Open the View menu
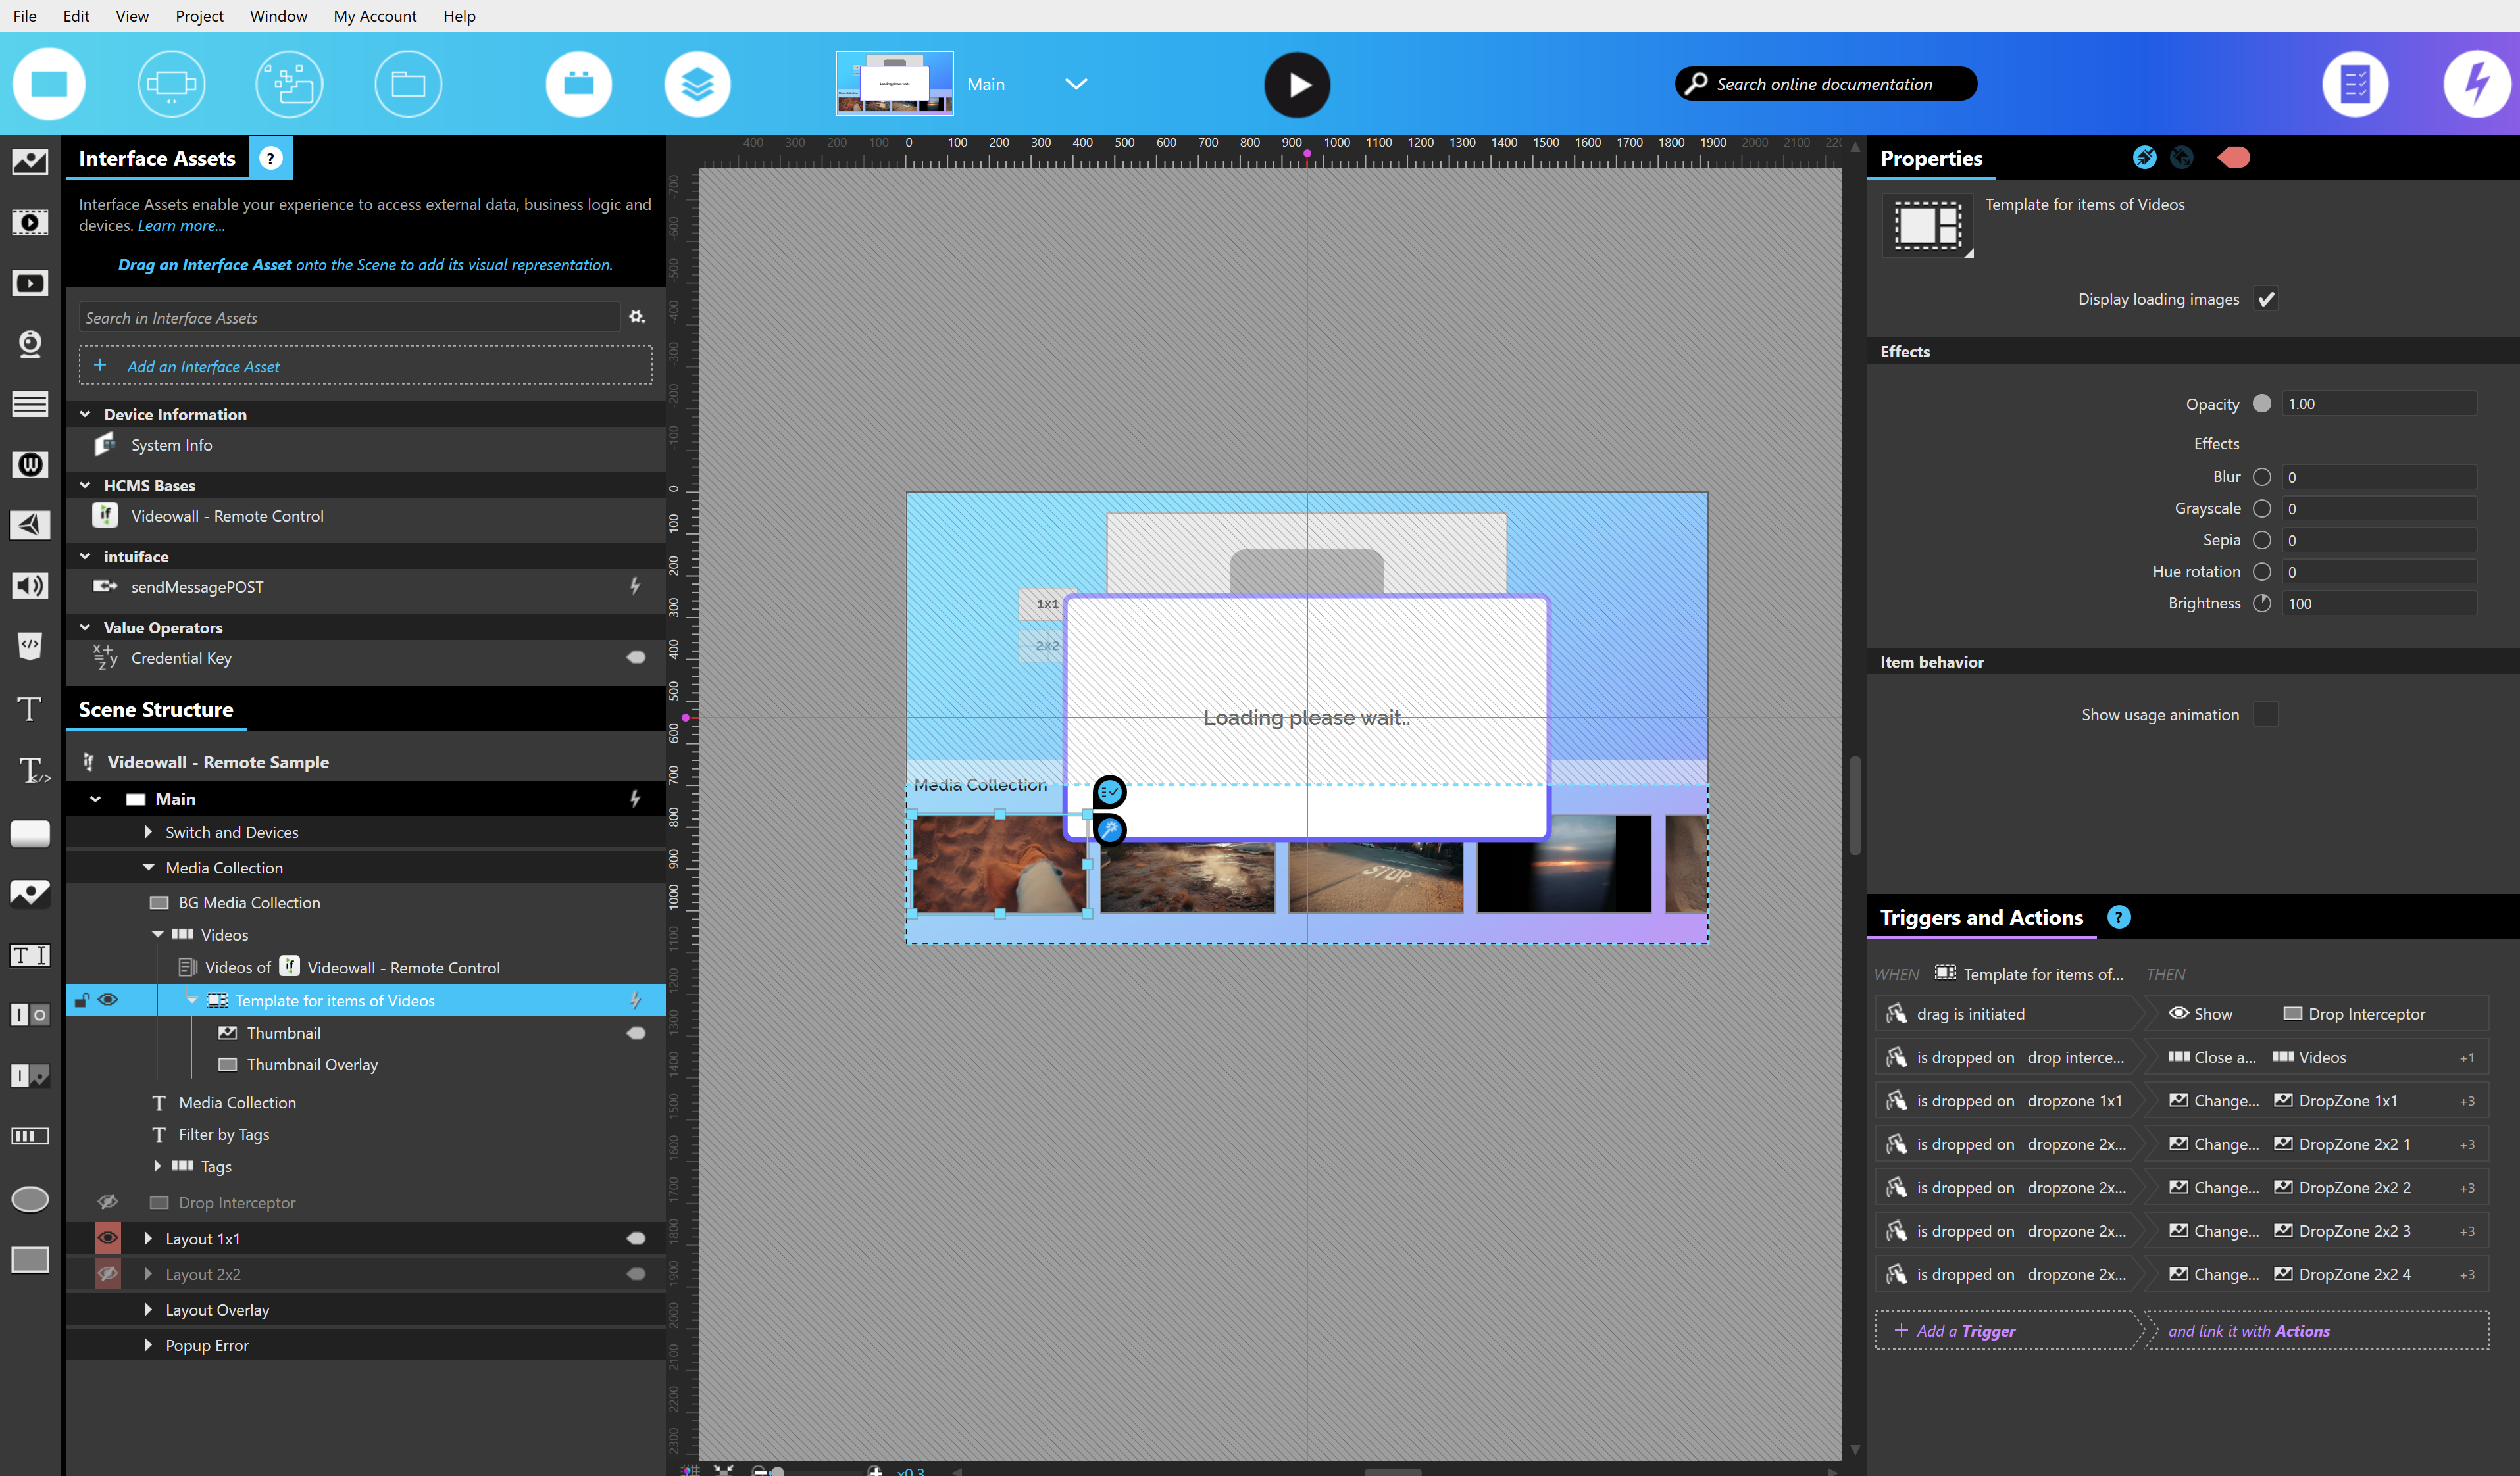This screenshot has width=2520, height=1476. (132, 16)
